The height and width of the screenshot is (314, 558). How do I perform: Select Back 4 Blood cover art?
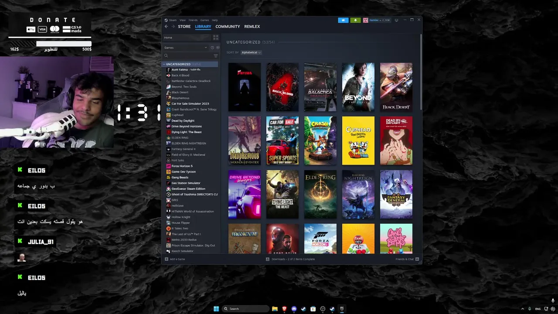click(282, 87)
